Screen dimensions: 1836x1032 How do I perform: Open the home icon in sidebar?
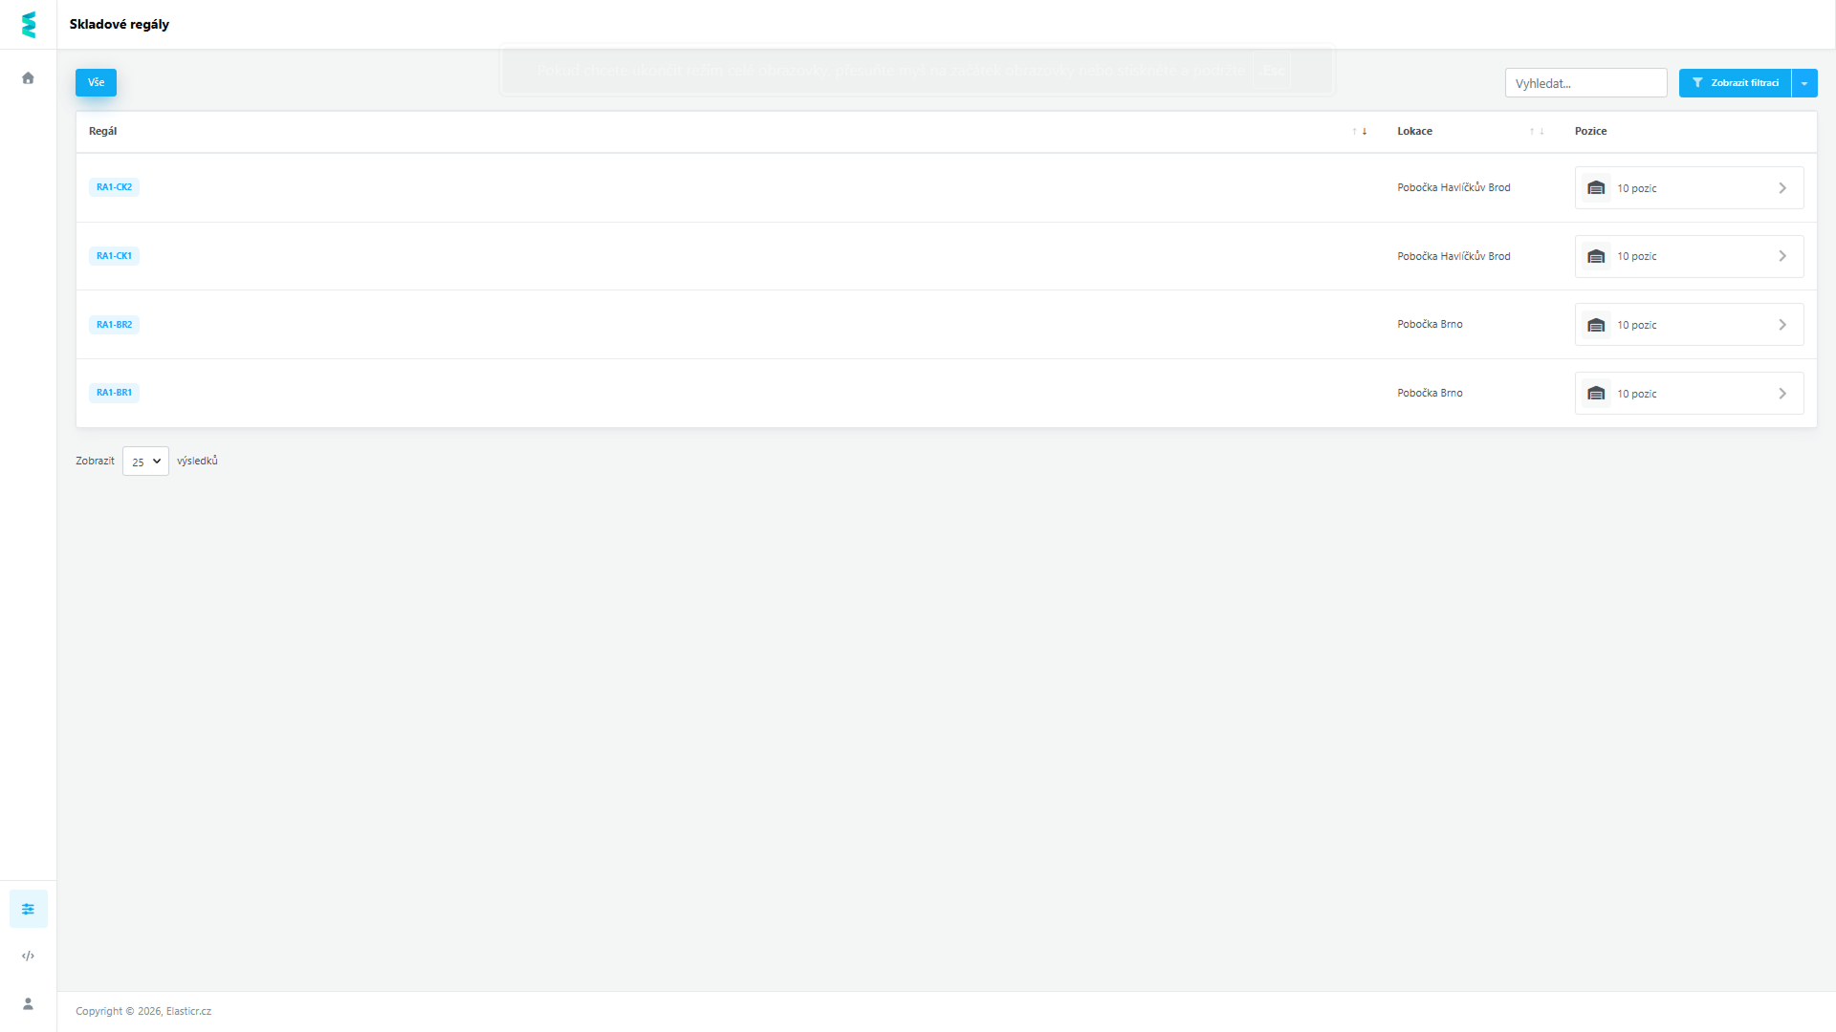[29, 78]
